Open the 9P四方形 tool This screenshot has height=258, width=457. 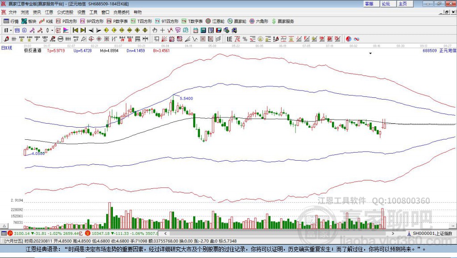click(91, 21)
